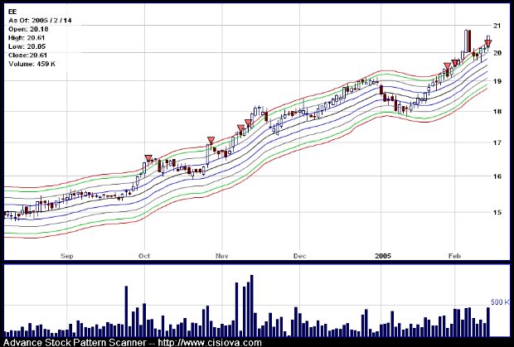The height and width of the screenshot is (347, 514).
Task: Click the tall volume bar in late September
Action: pyautogui.click(x=126, y=311)
